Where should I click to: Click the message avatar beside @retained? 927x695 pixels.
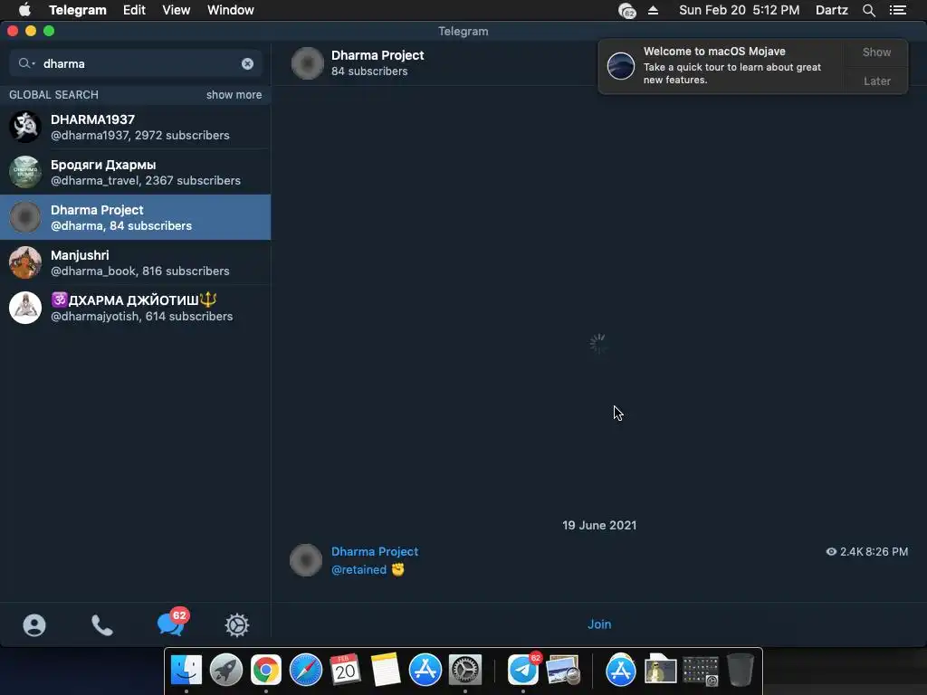point(306,559)
